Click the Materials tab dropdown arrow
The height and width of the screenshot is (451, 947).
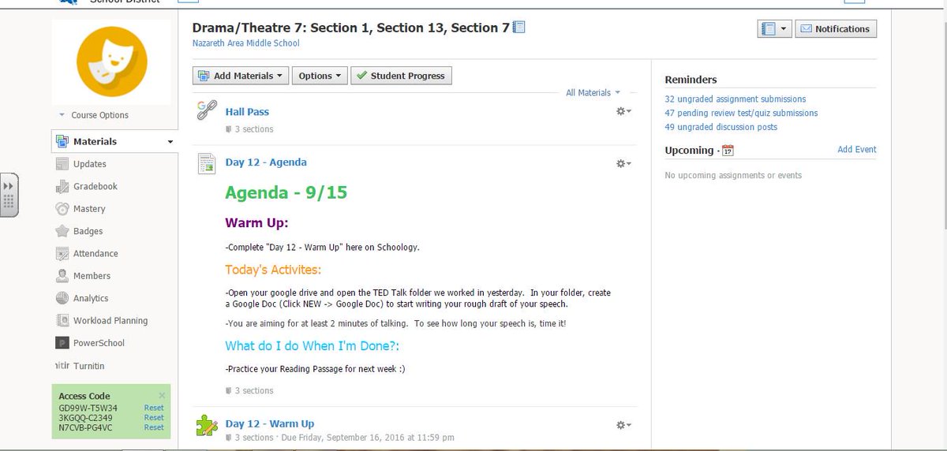coord(170,142)
